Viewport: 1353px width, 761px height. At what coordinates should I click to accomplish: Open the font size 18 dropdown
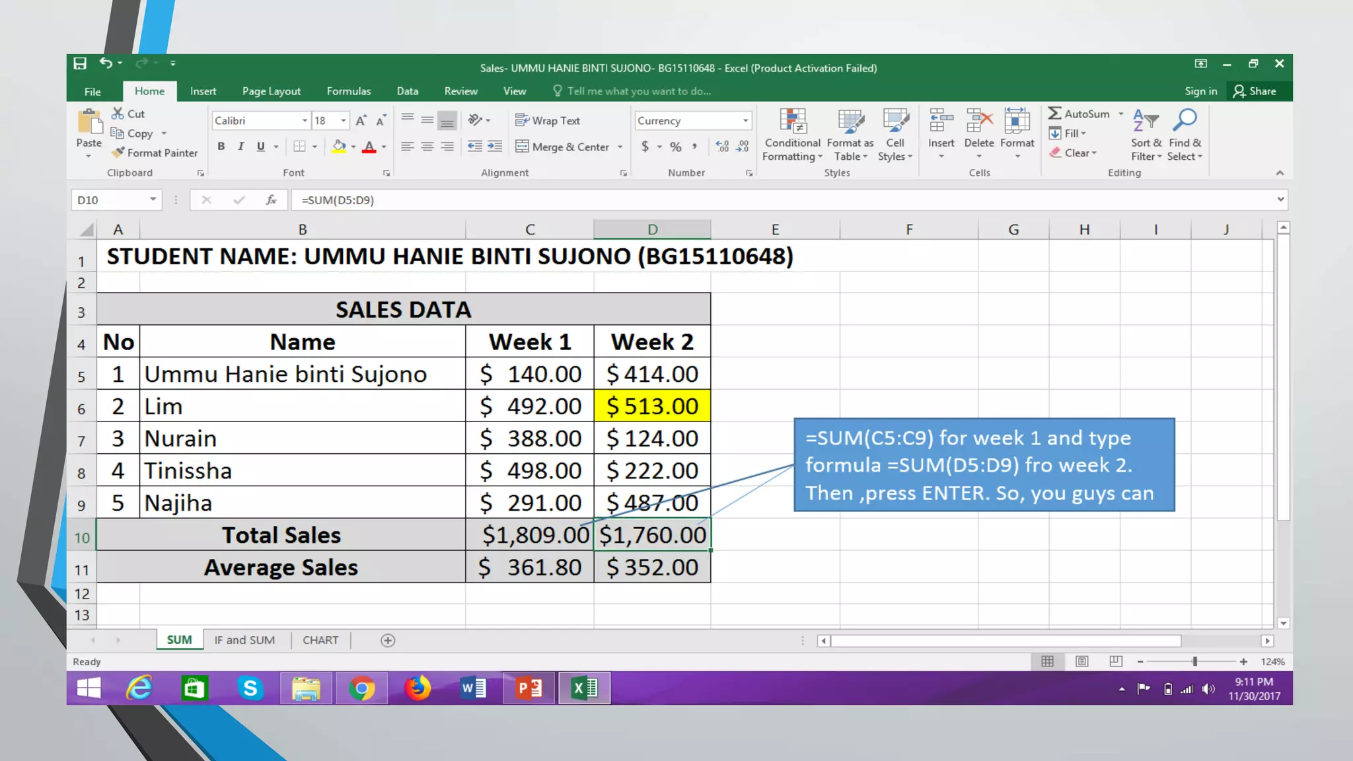pos(344,121)
